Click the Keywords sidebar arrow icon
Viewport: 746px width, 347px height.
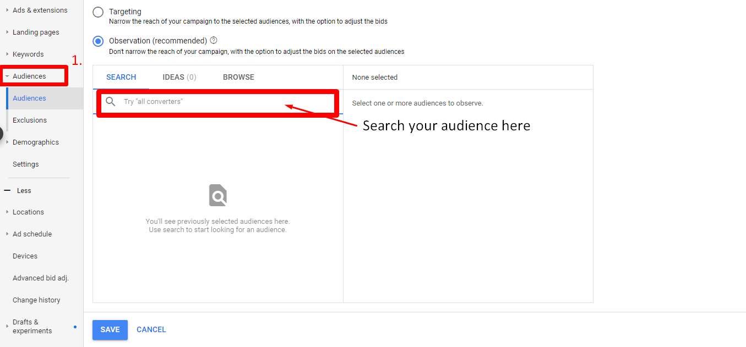pyautogui.click(x=7, y=54)
